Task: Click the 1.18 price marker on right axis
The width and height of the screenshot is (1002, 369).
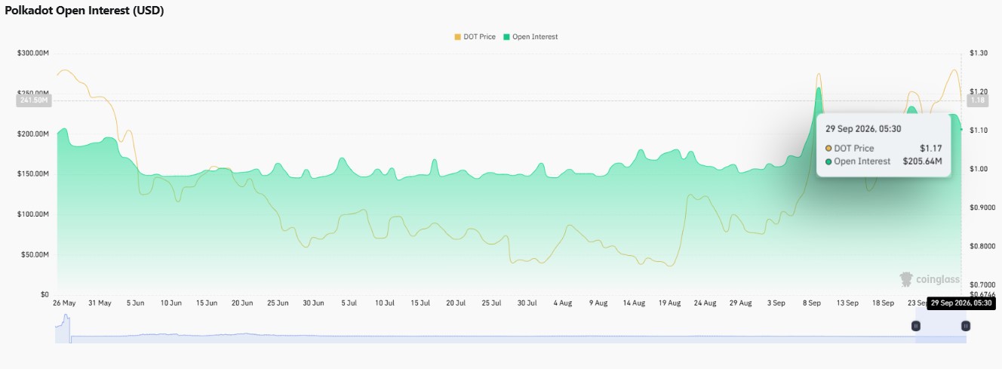Action: pos(978,100)
